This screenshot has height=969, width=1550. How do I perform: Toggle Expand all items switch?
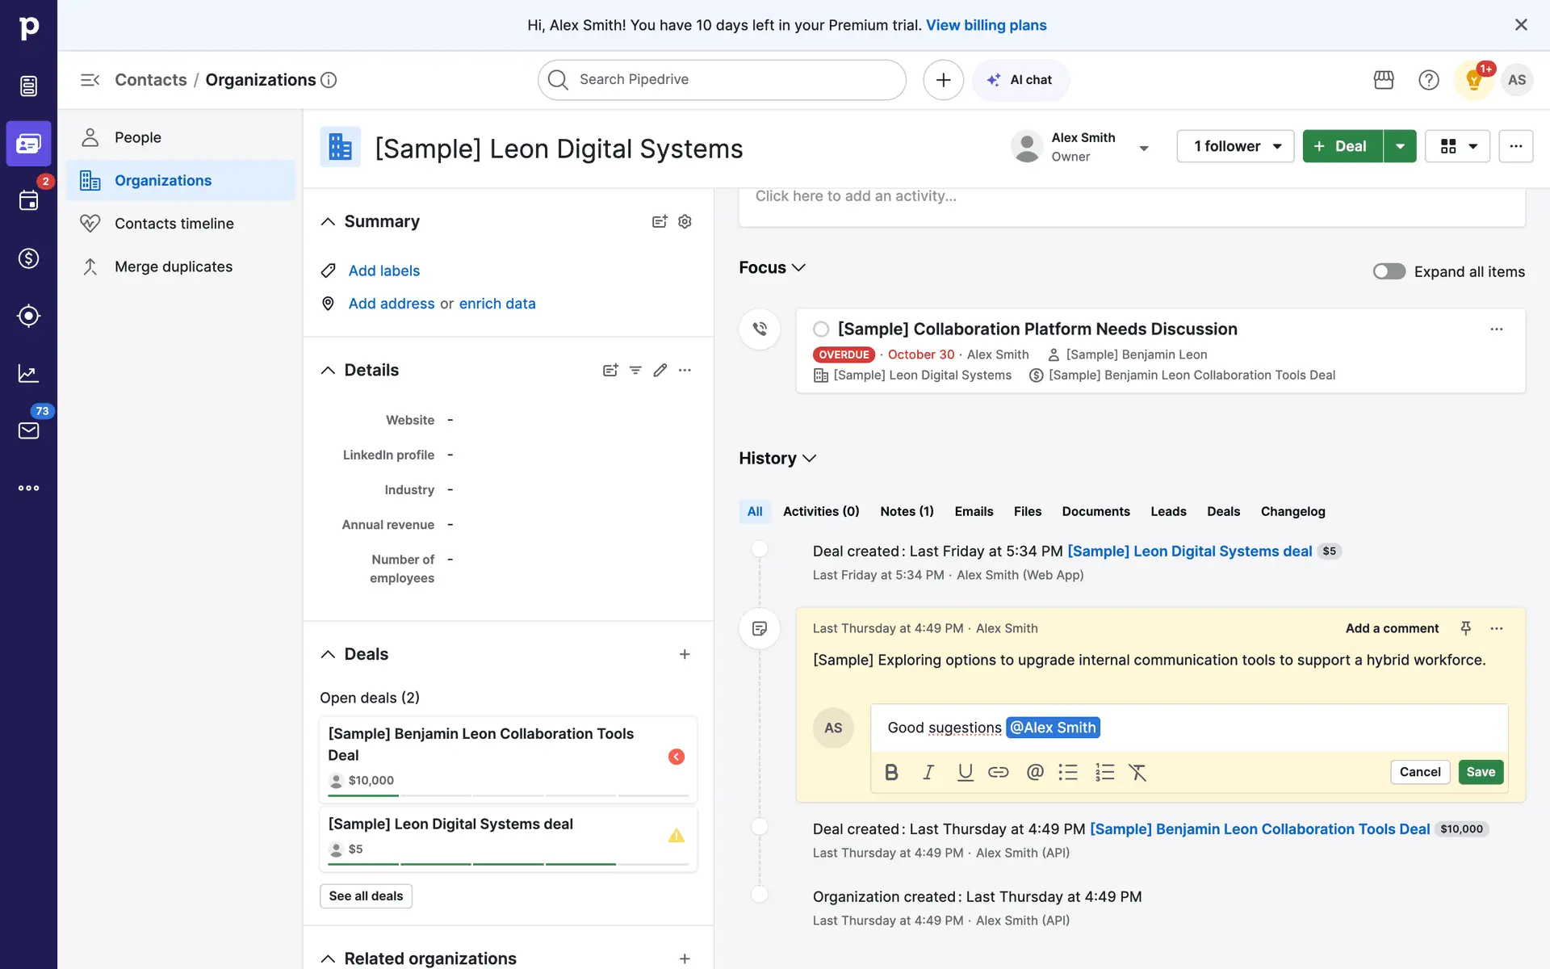[x=1389, y=272]
